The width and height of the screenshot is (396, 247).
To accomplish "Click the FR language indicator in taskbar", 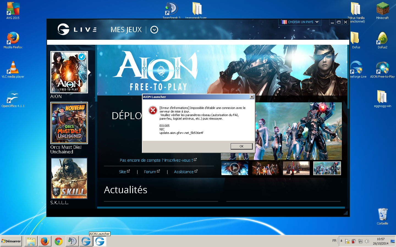I will point(334,241).
